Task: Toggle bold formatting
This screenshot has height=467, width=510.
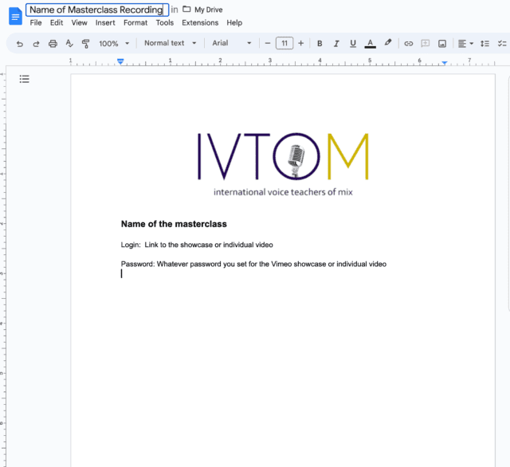Action: click(320, 44)
